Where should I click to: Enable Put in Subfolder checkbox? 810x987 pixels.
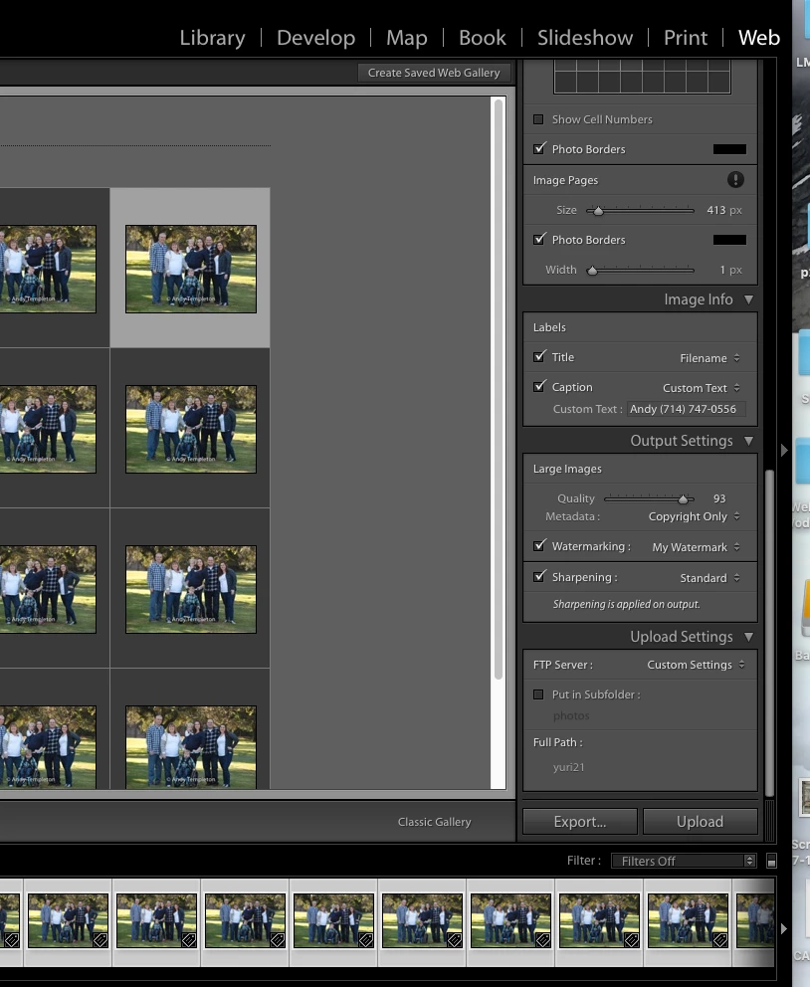point(538,694)
